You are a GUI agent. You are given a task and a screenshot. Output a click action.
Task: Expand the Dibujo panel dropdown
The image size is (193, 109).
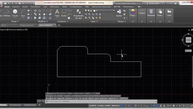point(15,21)
